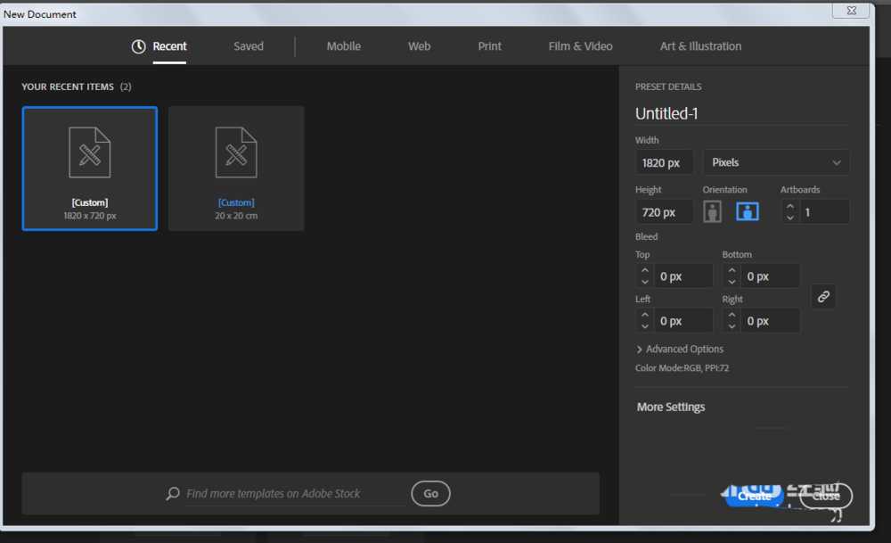Toggle the bleed link chain icon
This screenshot has width=891, height=543.
click(822, 297)
